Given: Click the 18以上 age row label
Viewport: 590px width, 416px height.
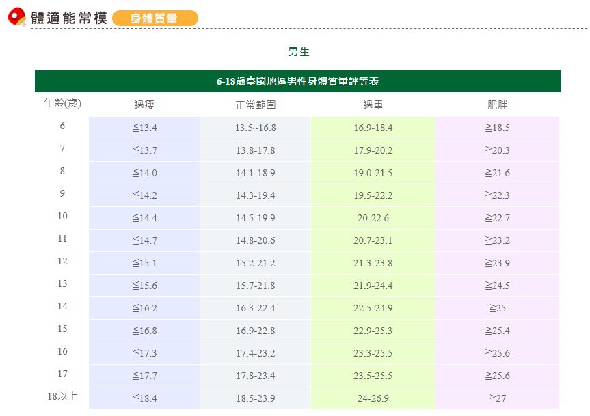Looking at the screenshot, I should tap(62, 397).
